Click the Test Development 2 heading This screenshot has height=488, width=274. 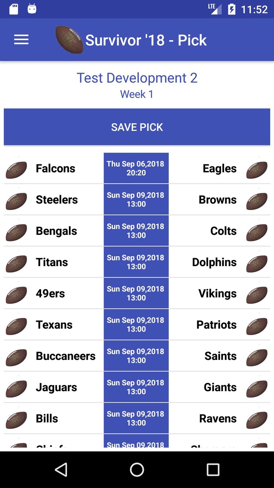[x=137, y=78]
